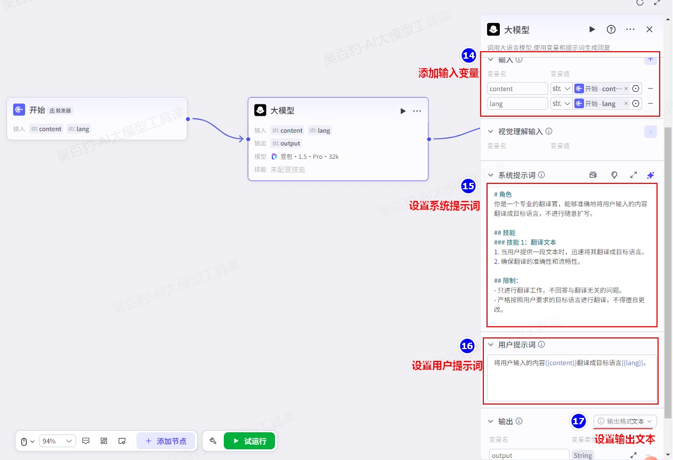Run the node with the panel play icon
Screen dimensions: 673x460
(592, 30)
